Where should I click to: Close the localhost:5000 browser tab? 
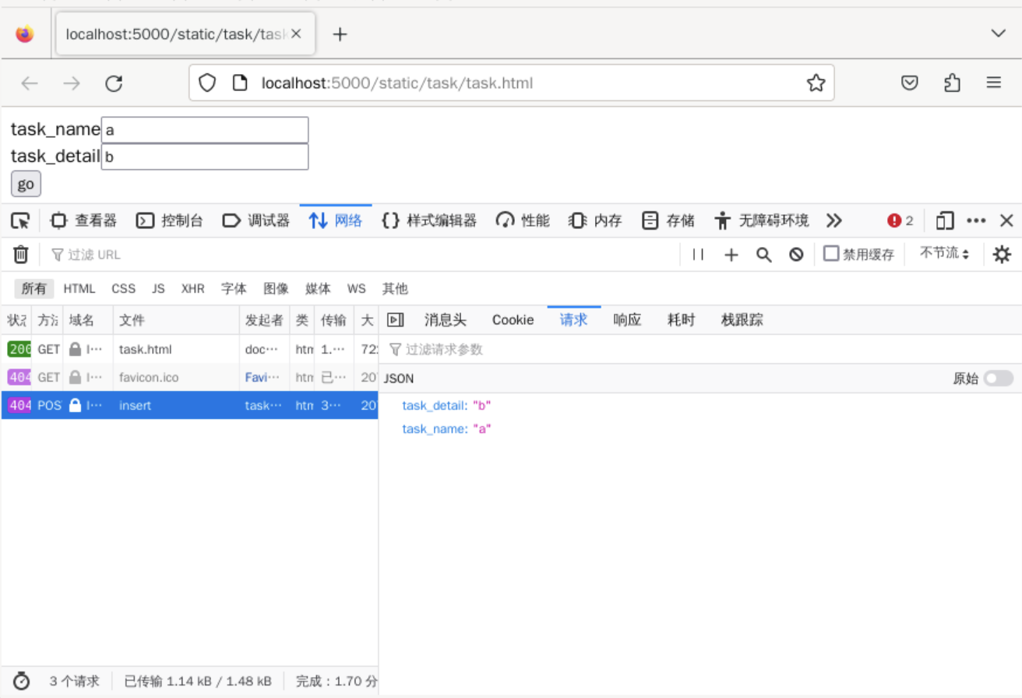pos(296,34)
